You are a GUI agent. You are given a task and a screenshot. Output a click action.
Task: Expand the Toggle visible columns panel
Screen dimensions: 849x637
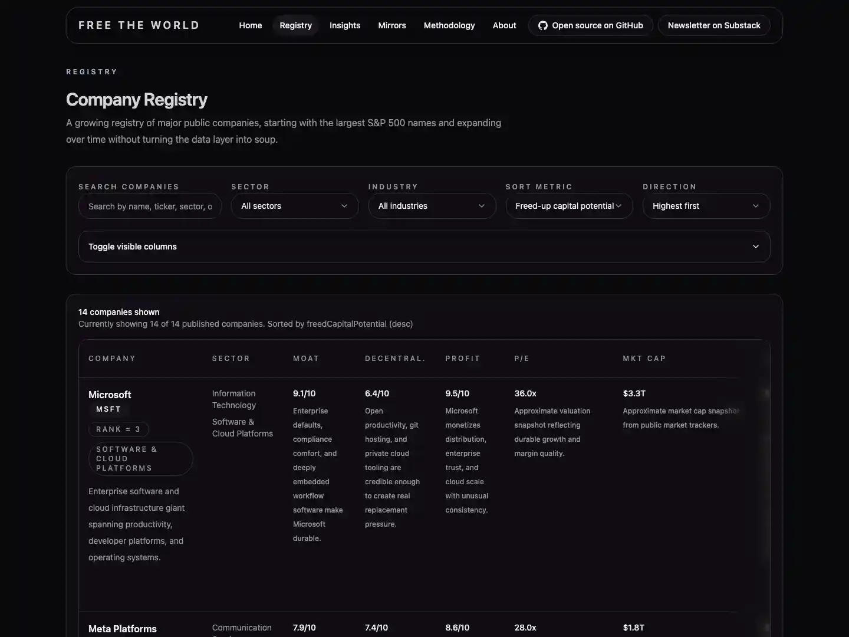point(424,247)
